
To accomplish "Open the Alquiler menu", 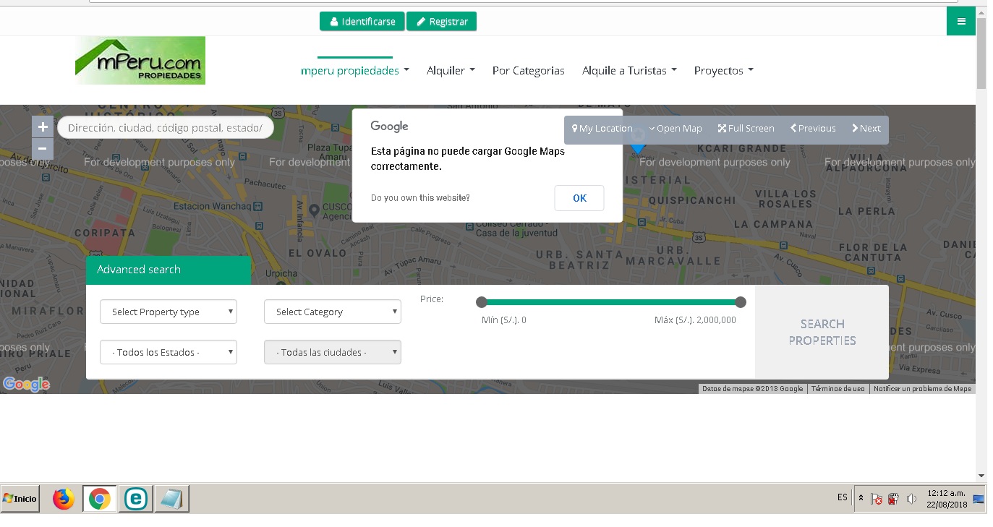I will point(451,71).
